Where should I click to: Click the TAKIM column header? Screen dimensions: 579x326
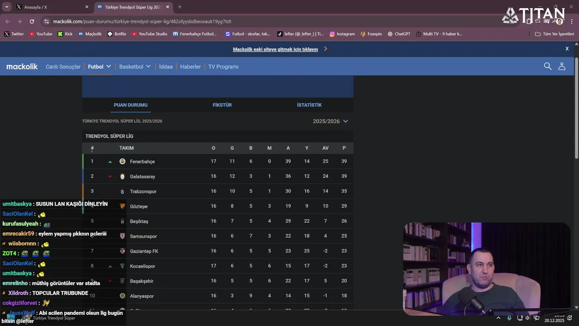(126, 148)
